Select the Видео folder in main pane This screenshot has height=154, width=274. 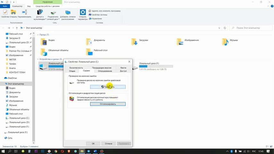47,42
